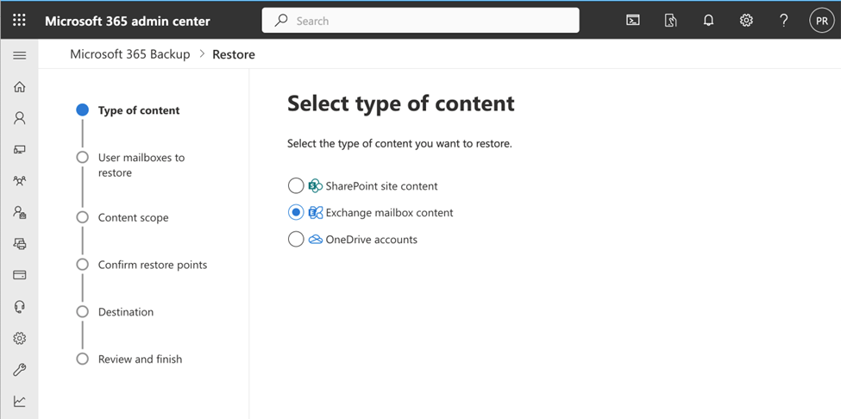The height and width of the screenshot is (419, 841).
Task: Click the SharePoint logo icon
Action: click(316, 186)
